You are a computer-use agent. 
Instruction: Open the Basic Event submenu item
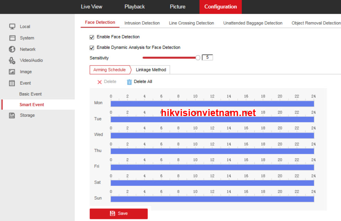click(30, 94)
